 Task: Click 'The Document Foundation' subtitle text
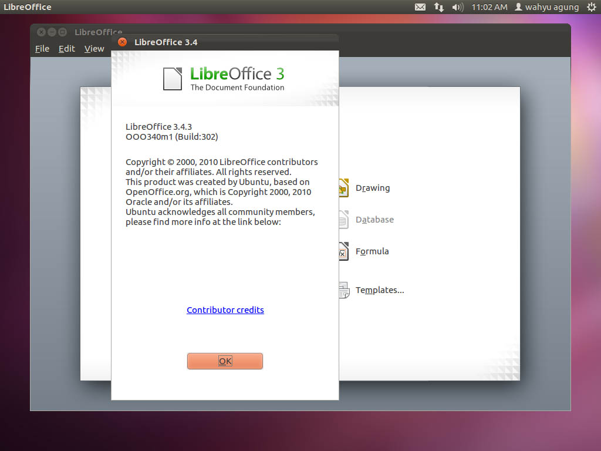click(x=237, y=87)
